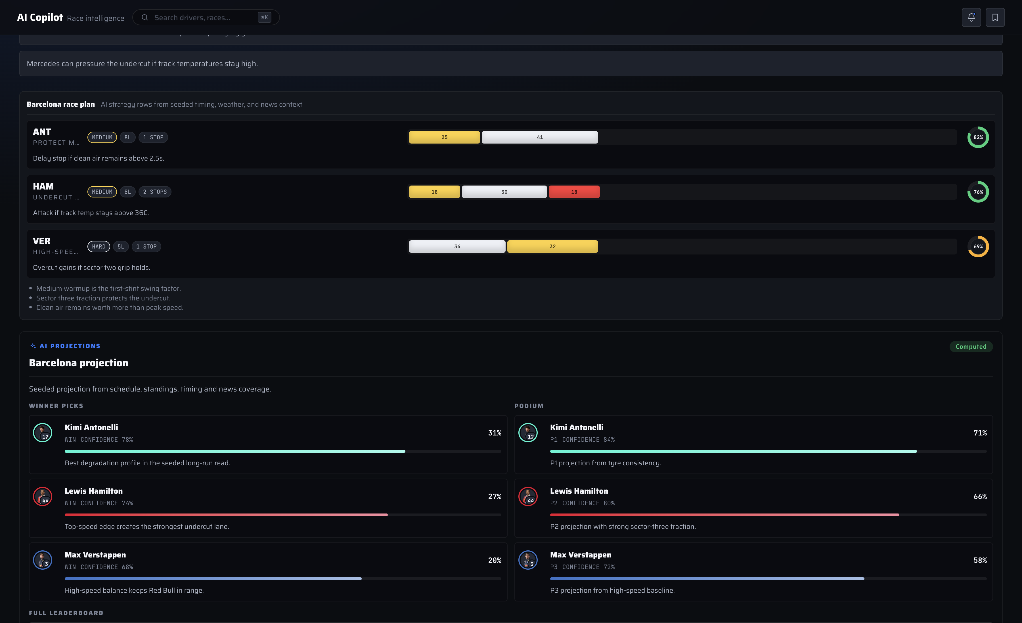1022x623 pixels.
Task: Click Max Verstappen's avatar in Winner Picks
Action: coord(43,560)
